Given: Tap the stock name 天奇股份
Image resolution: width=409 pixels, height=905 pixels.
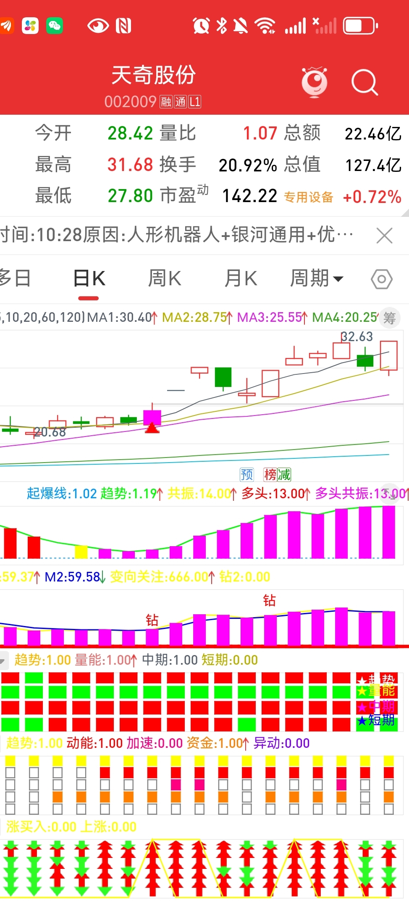Looking at the screenshot, I should pyautogui.click(x=154, y=75).
